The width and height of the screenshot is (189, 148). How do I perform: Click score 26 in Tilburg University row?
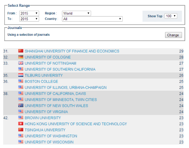click(x=181, y=76)
